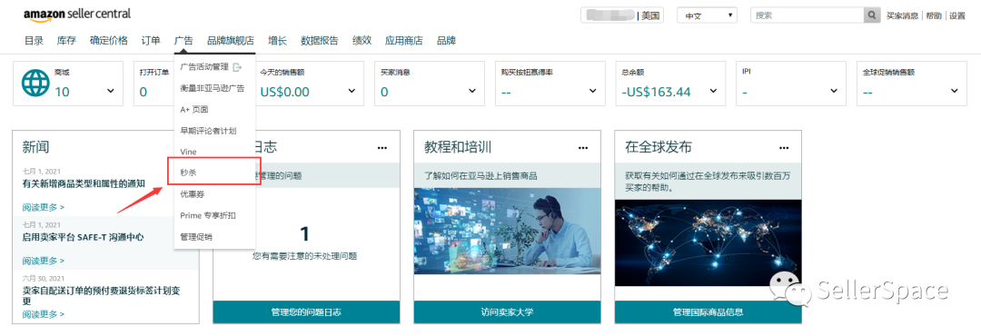The height and width of the screenshot is (336, 981).
Task: Click the global network world map image
Action: (x=708, y=242)
